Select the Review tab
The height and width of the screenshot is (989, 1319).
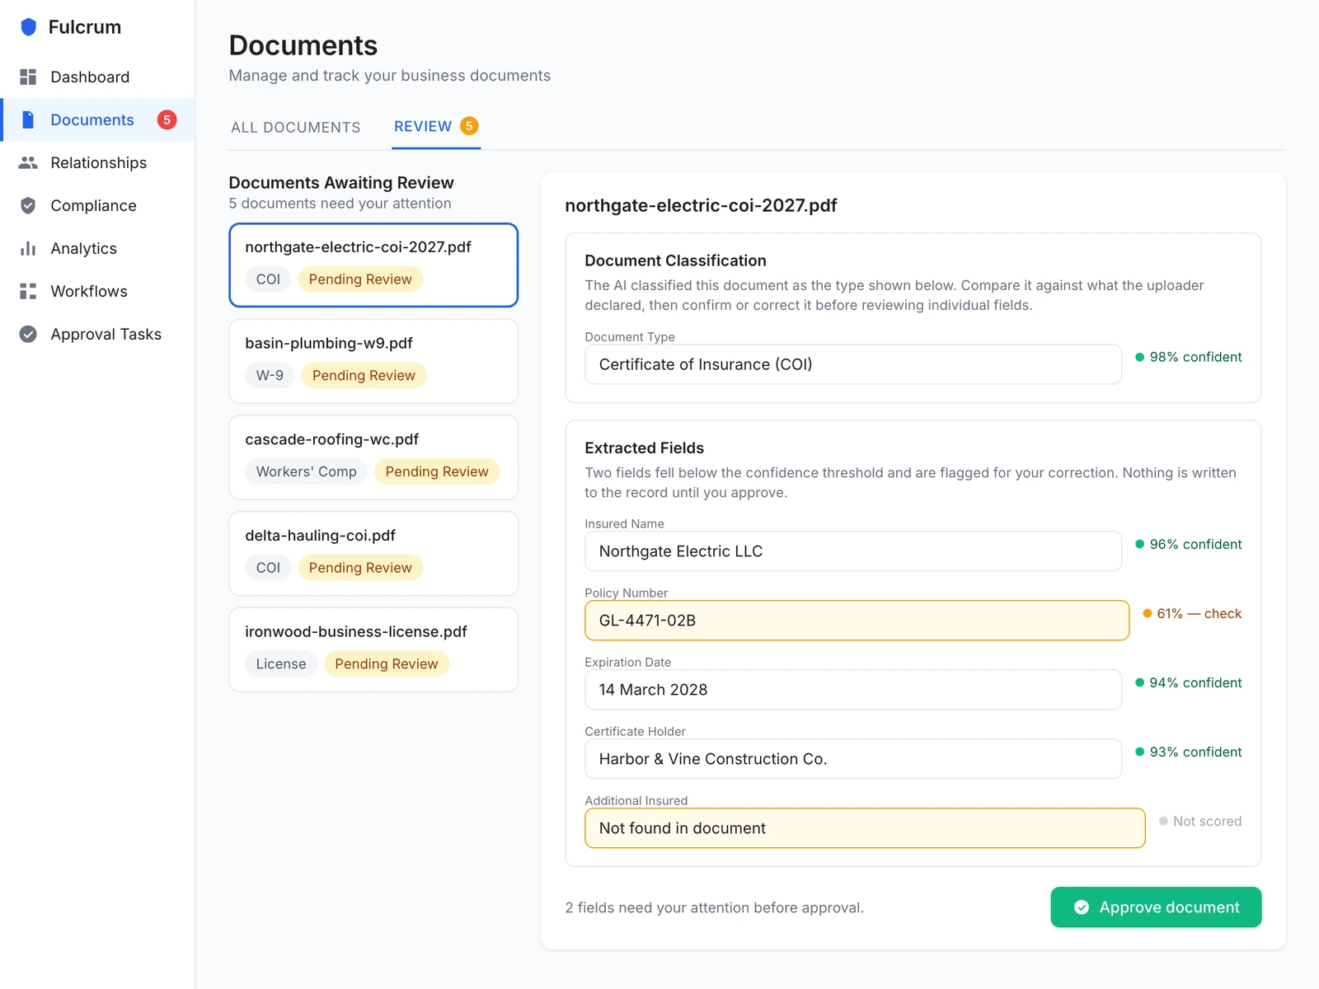[x=436, y=126]
